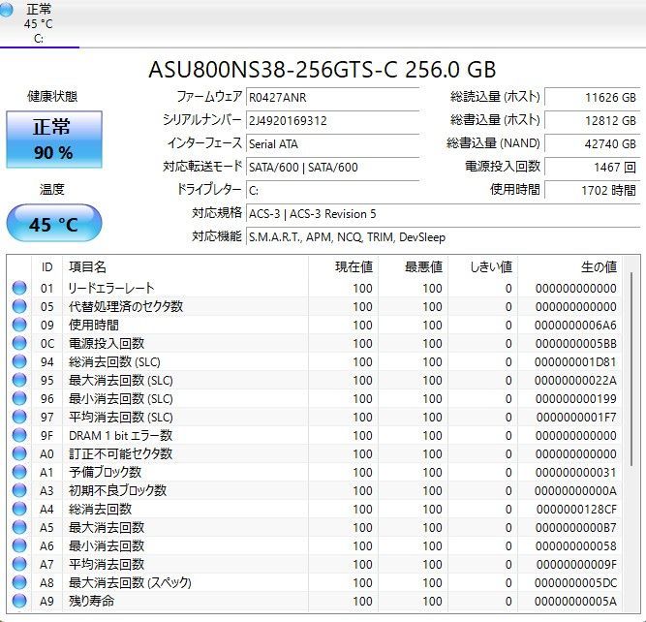
Task: Select the row named DRAM 1 bit エラー数
Action: (x=315, y=435)
